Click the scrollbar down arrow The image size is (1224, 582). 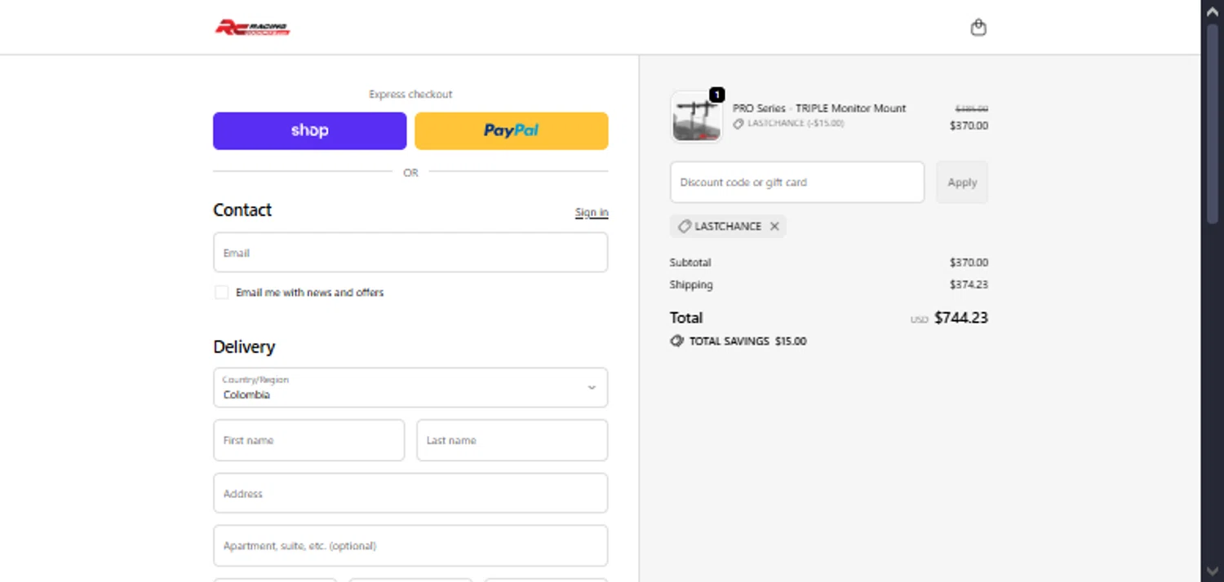point(1212,571)
